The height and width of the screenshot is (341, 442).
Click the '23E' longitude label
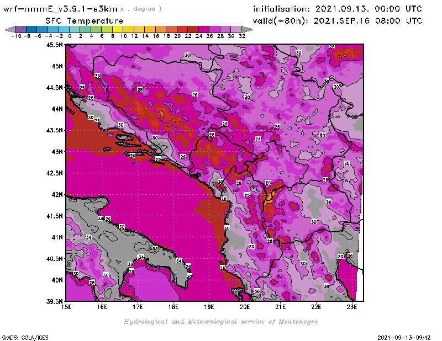coord(352,307)
